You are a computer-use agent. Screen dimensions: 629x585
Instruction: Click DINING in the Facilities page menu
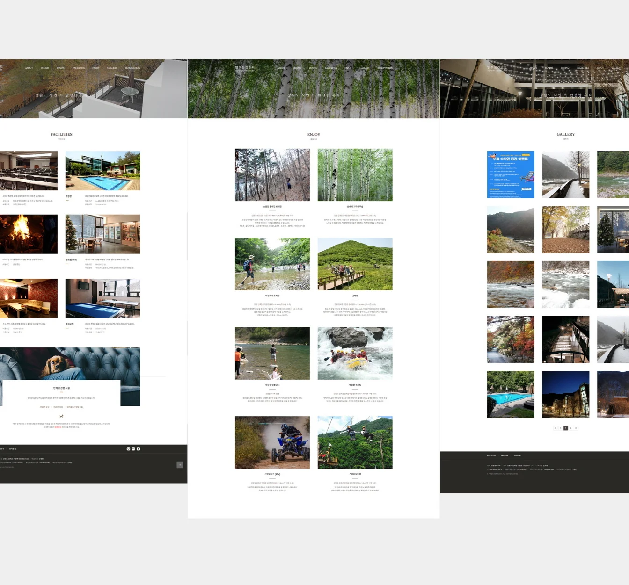(61, 68)
